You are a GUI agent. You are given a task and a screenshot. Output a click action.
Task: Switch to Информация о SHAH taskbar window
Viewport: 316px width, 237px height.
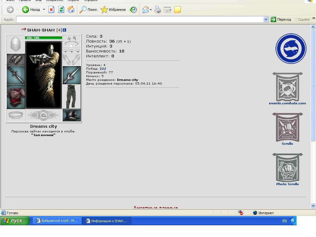pyautogui.click(x=107, y=221)
